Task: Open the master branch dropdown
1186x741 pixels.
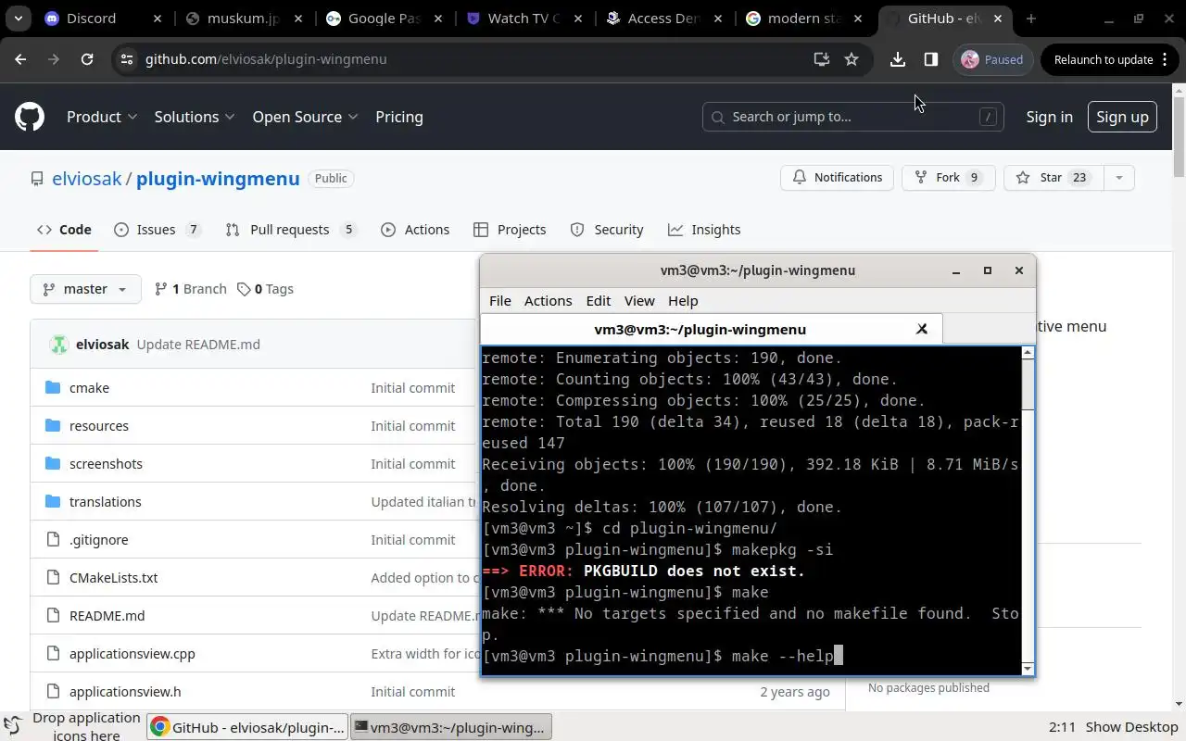Action: (85, 289)
